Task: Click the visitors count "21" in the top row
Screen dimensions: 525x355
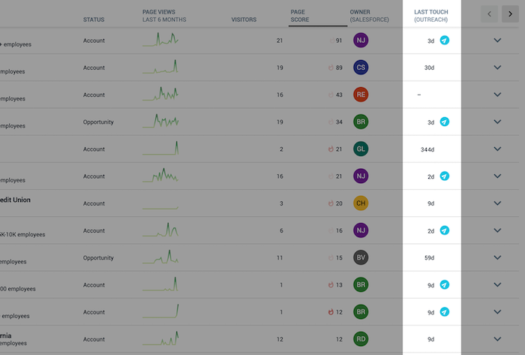Action: pyautogui.click(x=280, y=41)
